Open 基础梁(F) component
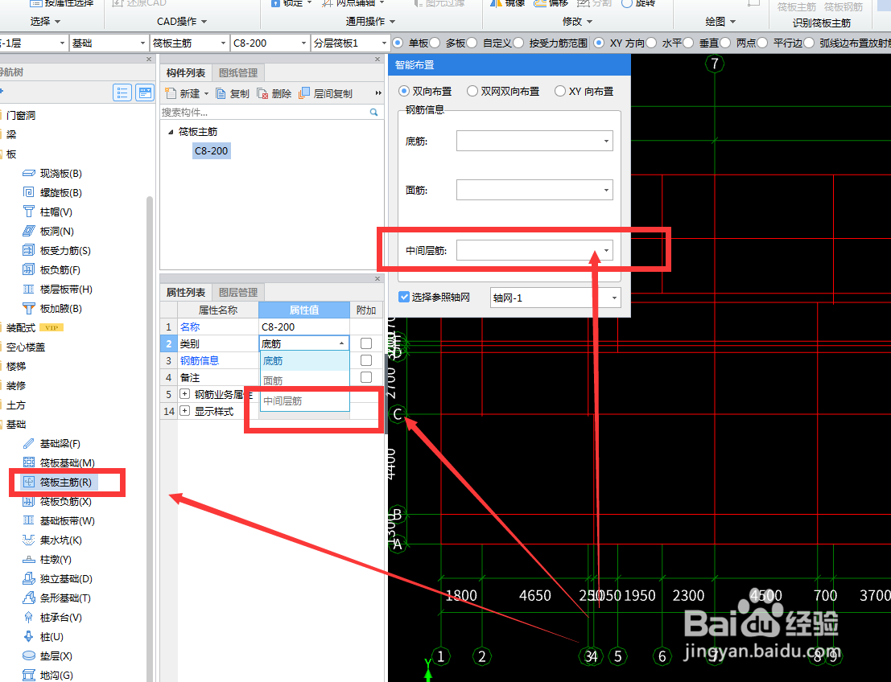The width and height of the screenshot is (891, 682). coord(52,443)
